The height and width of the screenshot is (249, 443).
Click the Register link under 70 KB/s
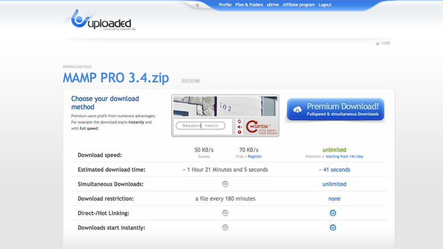pyautogui.click(x=254, y=156)
